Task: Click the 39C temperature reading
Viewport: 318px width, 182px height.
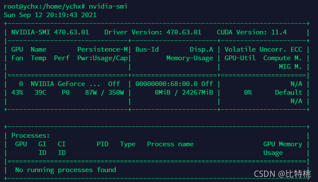Action: [x=41, y=93]
